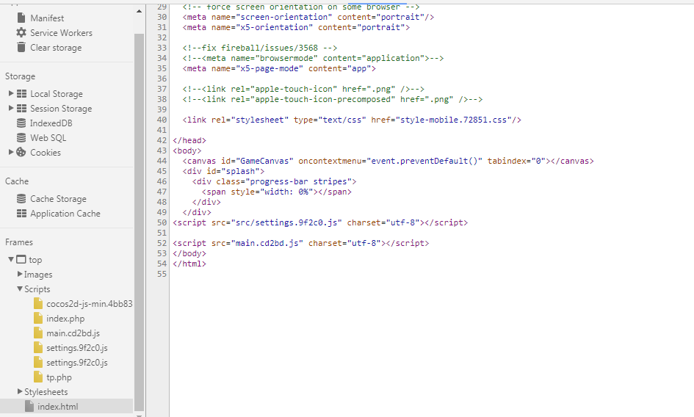Click "x5-page-mode" meta name
694x417 pixels.
tap(270, 68)
